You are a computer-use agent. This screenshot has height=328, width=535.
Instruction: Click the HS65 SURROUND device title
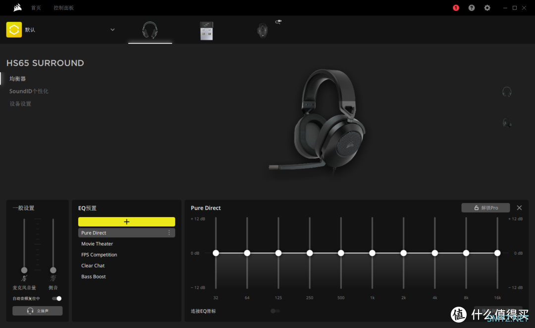pos(45,63)
